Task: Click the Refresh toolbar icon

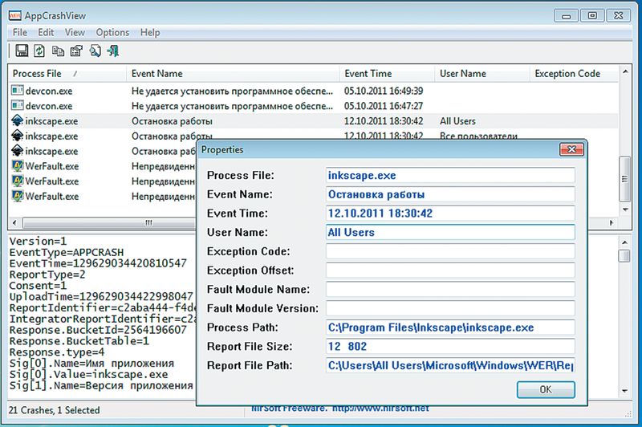Action: click(x=39, y=51)
